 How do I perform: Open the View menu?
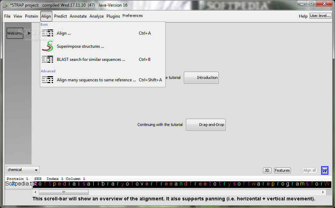(x=18, y=16)
